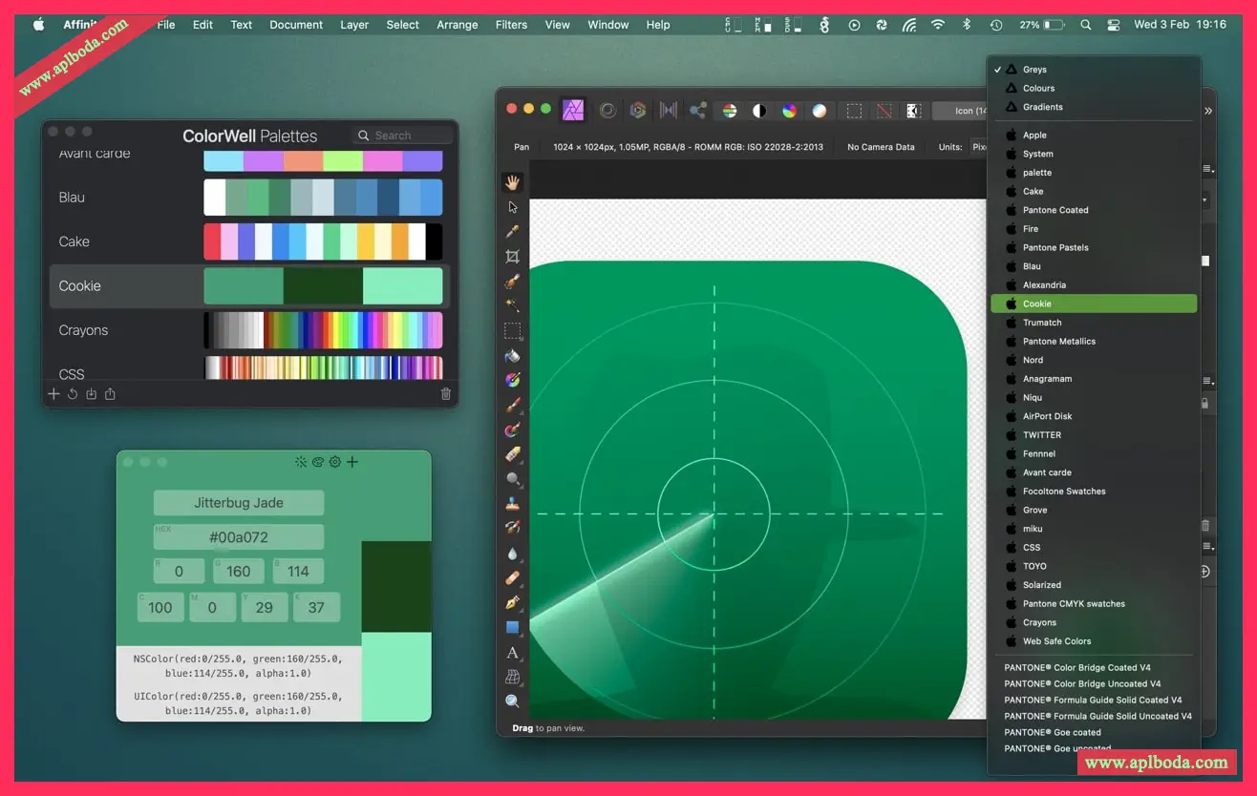The image size is (1257, 796).
Task: Select the Artistic Text tool
Action: [513, 653]
